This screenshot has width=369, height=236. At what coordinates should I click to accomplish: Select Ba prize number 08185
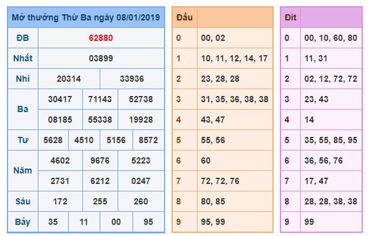[x=60, y=120]
